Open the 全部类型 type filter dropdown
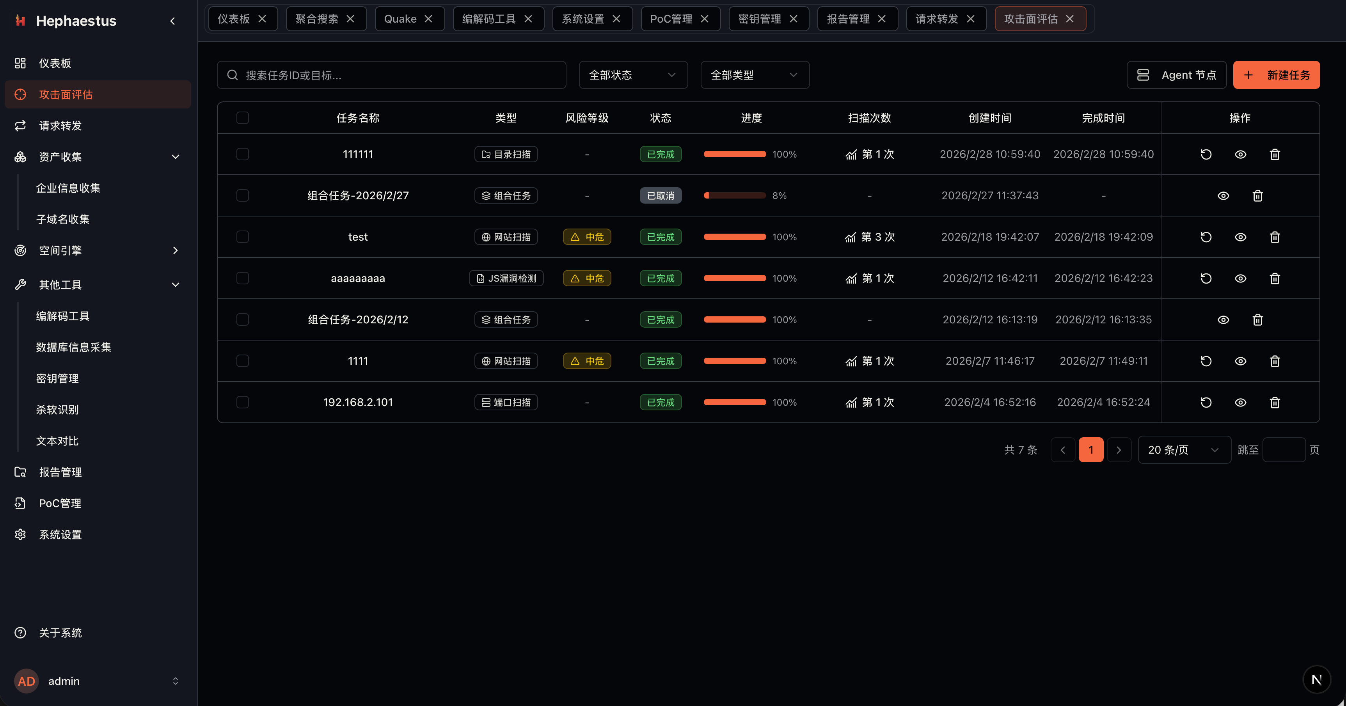The image size is (1346, 706). click(755, 75)
